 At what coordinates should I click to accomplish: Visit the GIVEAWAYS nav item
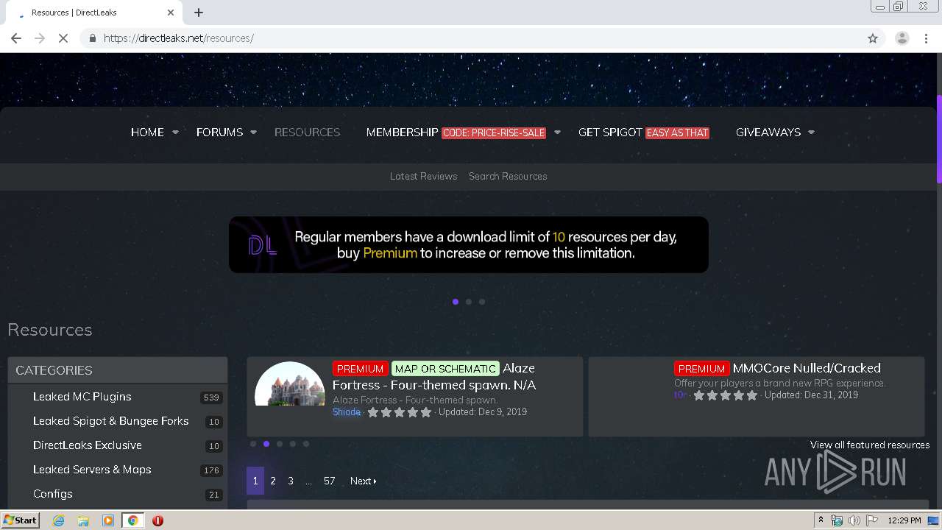768,132
